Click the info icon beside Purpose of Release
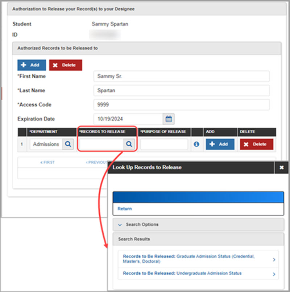 click(196, 144)
